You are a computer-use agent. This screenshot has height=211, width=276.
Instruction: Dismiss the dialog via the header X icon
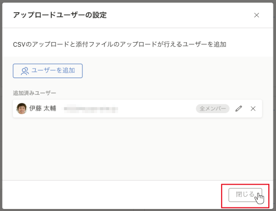pos(257,15)
